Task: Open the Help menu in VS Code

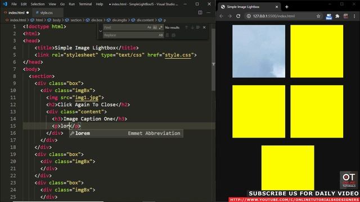Action: tap(99, 4)
